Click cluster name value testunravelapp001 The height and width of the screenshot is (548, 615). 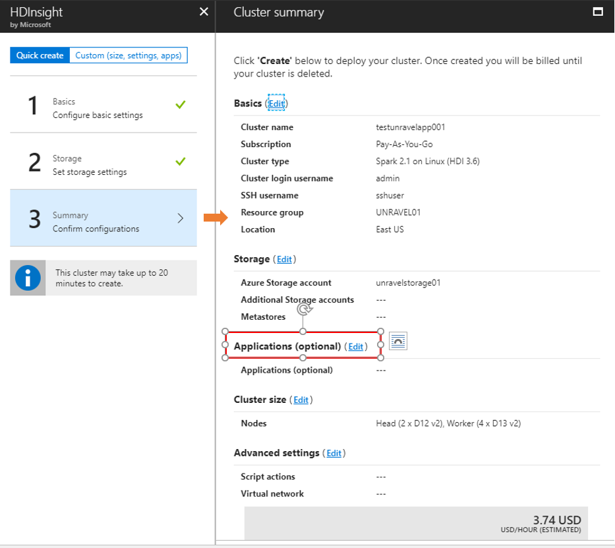click(x=410, y=127)
